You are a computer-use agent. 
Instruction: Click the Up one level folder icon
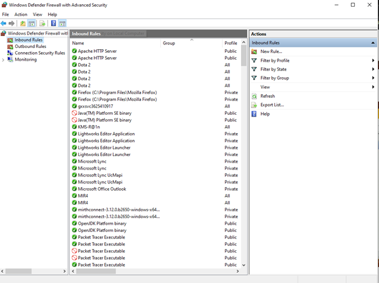tap(22, 24)
